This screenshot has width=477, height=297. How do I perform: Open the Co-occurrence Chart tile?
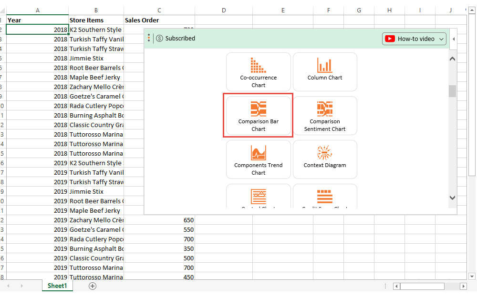tap(258, 72)
